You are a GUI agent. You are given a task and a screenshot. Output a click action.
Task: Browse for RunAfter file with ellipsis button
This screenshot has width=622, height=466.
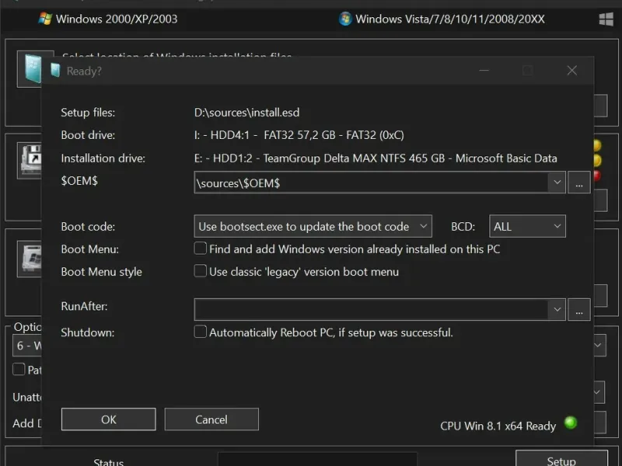click(x=579, y=309)
